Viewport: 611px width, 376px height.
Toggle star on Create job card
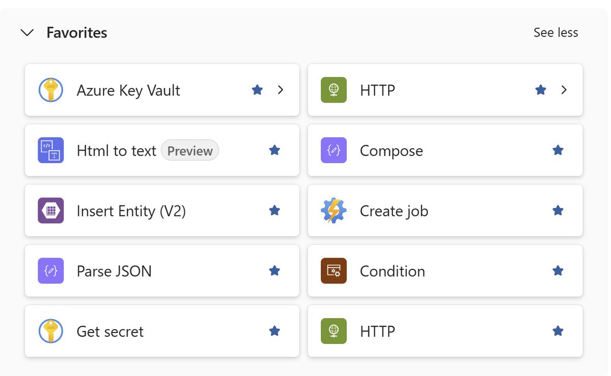coord(558,210)
